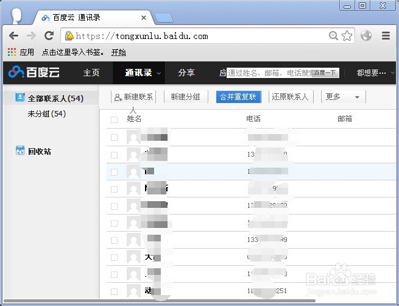399x306 pixels.
Task: Click the Baidu Cloud logo
Action: coord(34,73)
